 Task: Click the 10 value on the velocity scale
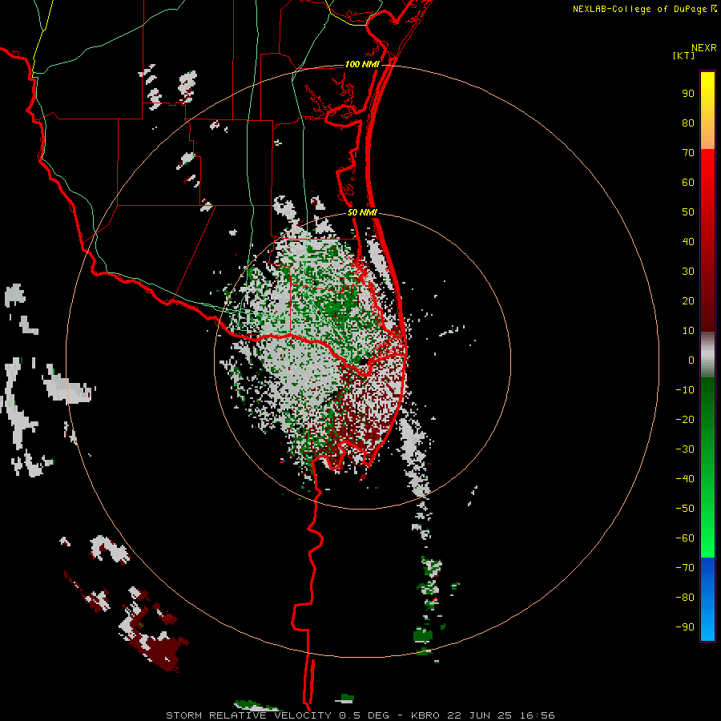point(688,331)
